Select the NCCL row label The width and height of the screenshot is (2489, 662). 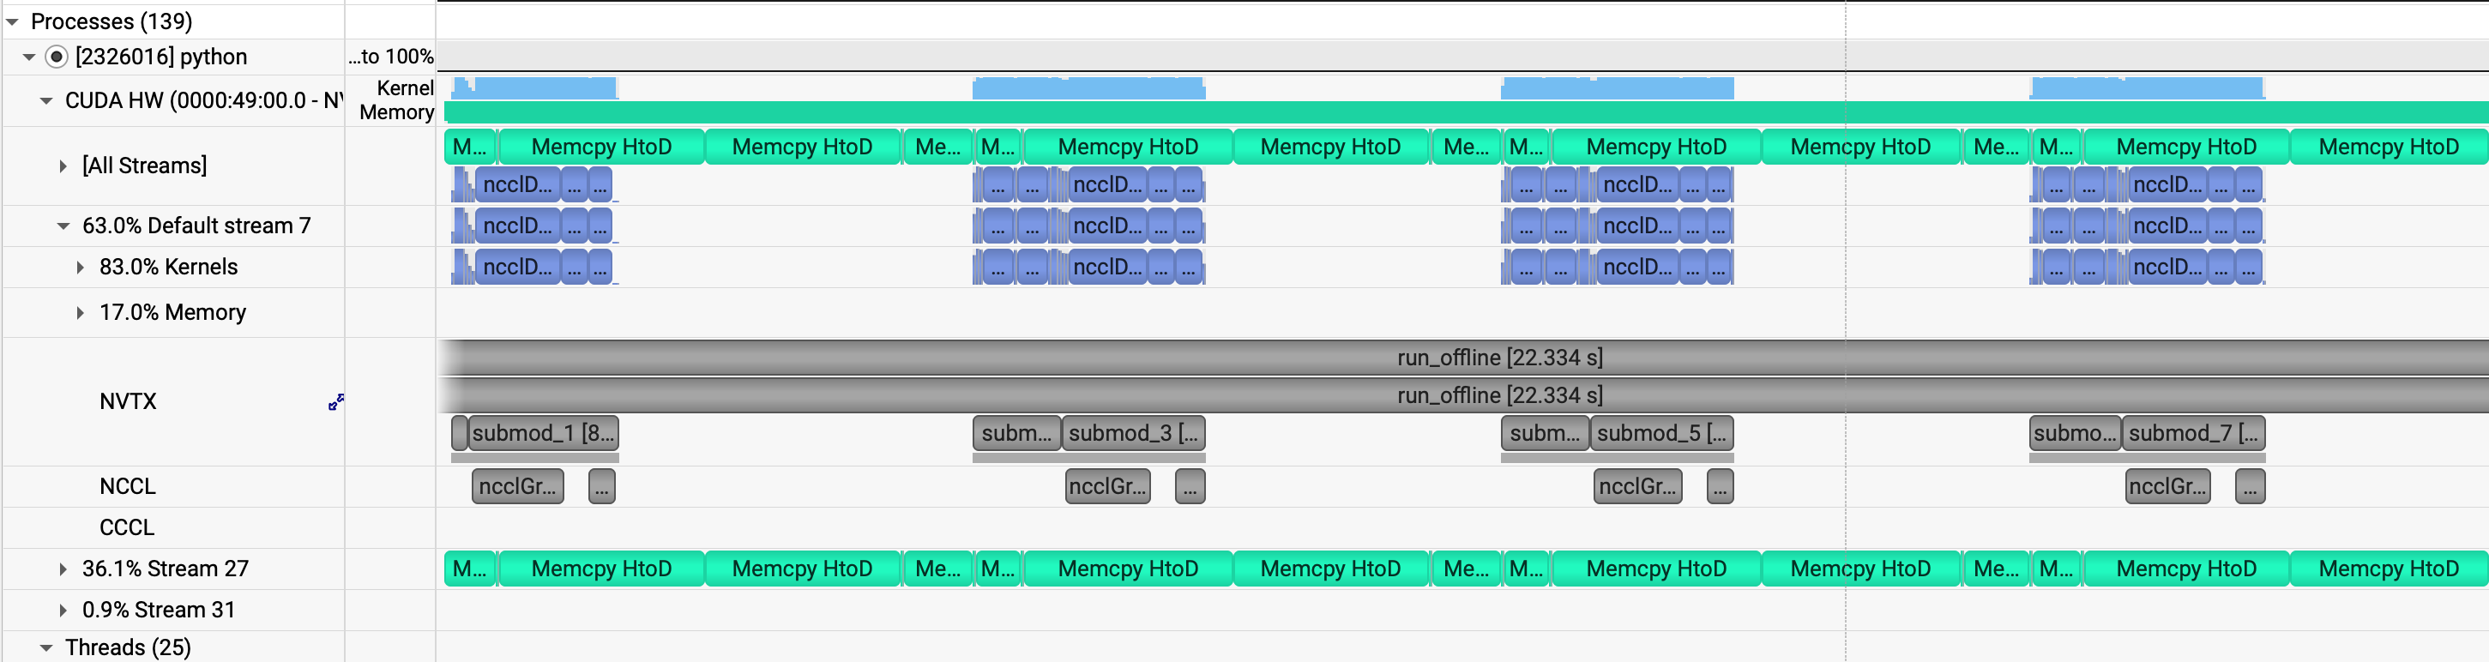click(128, 486)
